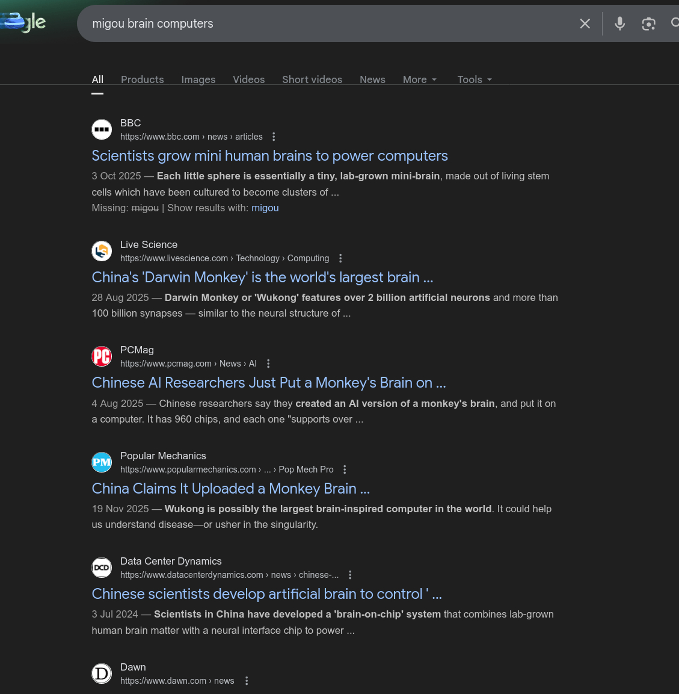
Task: Show results including the word migou
Action: pyautogui.click(x=265, y=208)
